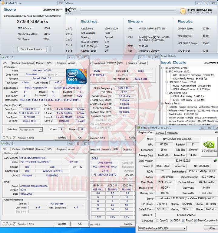
Task: Click Validate in CPU-Z SPD window
Action: pos(128,224)
